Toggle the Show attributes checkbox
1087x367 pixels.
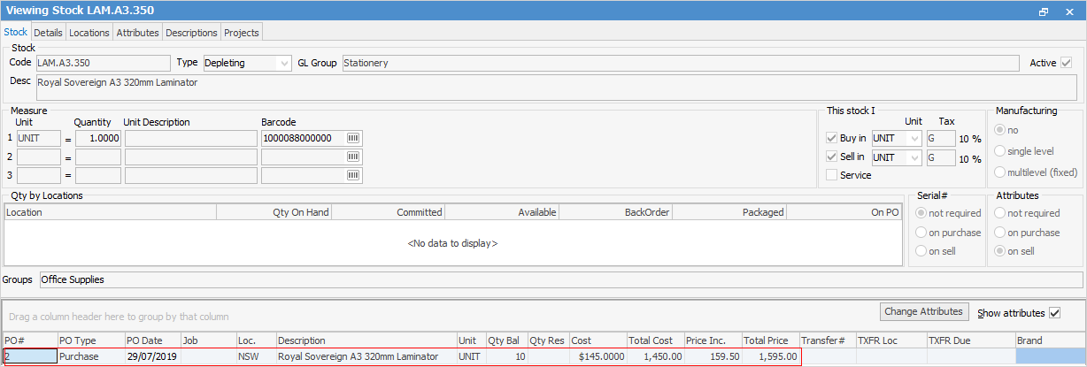(1054, 313)
